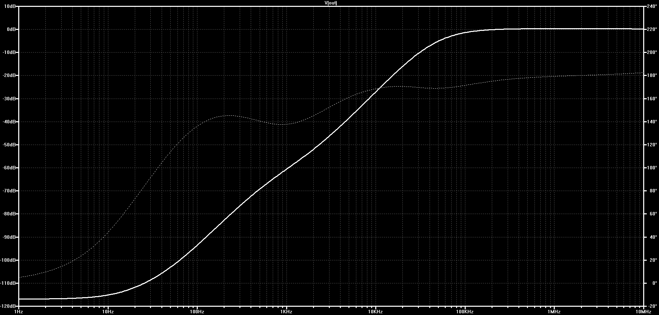Viewport: 659px width, 315px height.
Task: Click the V(out) trace label
Action: (x=331, y=3)
